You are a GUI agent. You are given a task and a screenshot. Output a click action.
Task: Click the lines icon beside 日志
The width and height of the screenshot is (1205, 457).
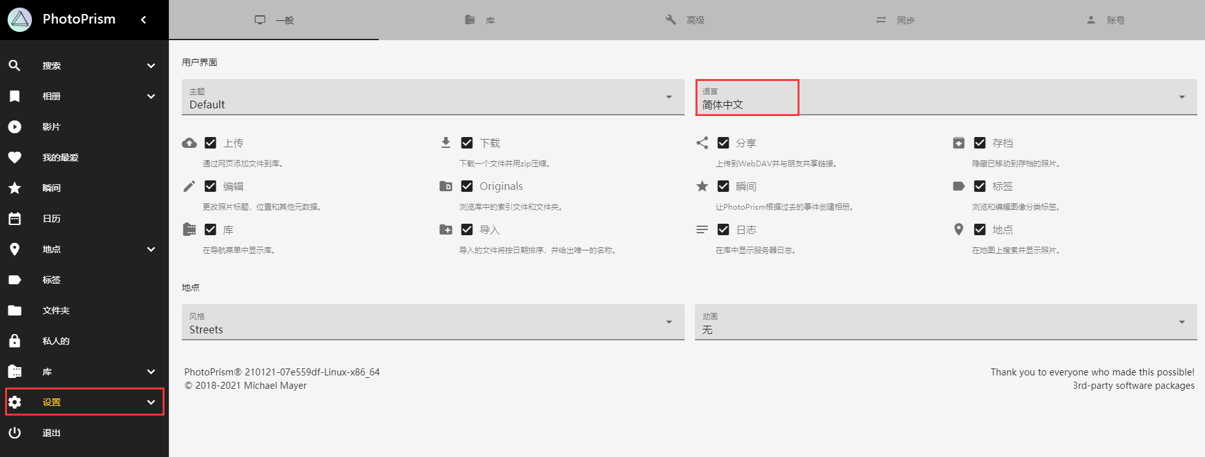tap(702, 229)
